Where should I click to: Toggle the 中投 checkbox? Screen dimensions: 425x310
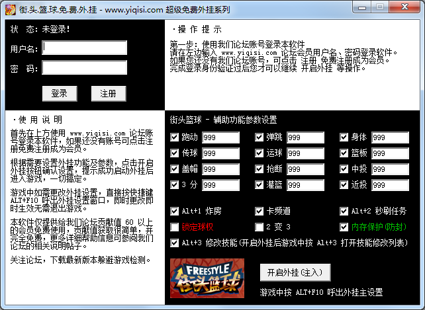(344, 169)
